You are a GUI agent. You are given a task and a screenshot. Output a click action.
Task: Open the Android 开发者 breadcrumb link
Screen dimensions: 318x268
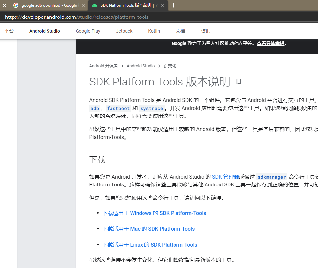(x=104, y=66)
